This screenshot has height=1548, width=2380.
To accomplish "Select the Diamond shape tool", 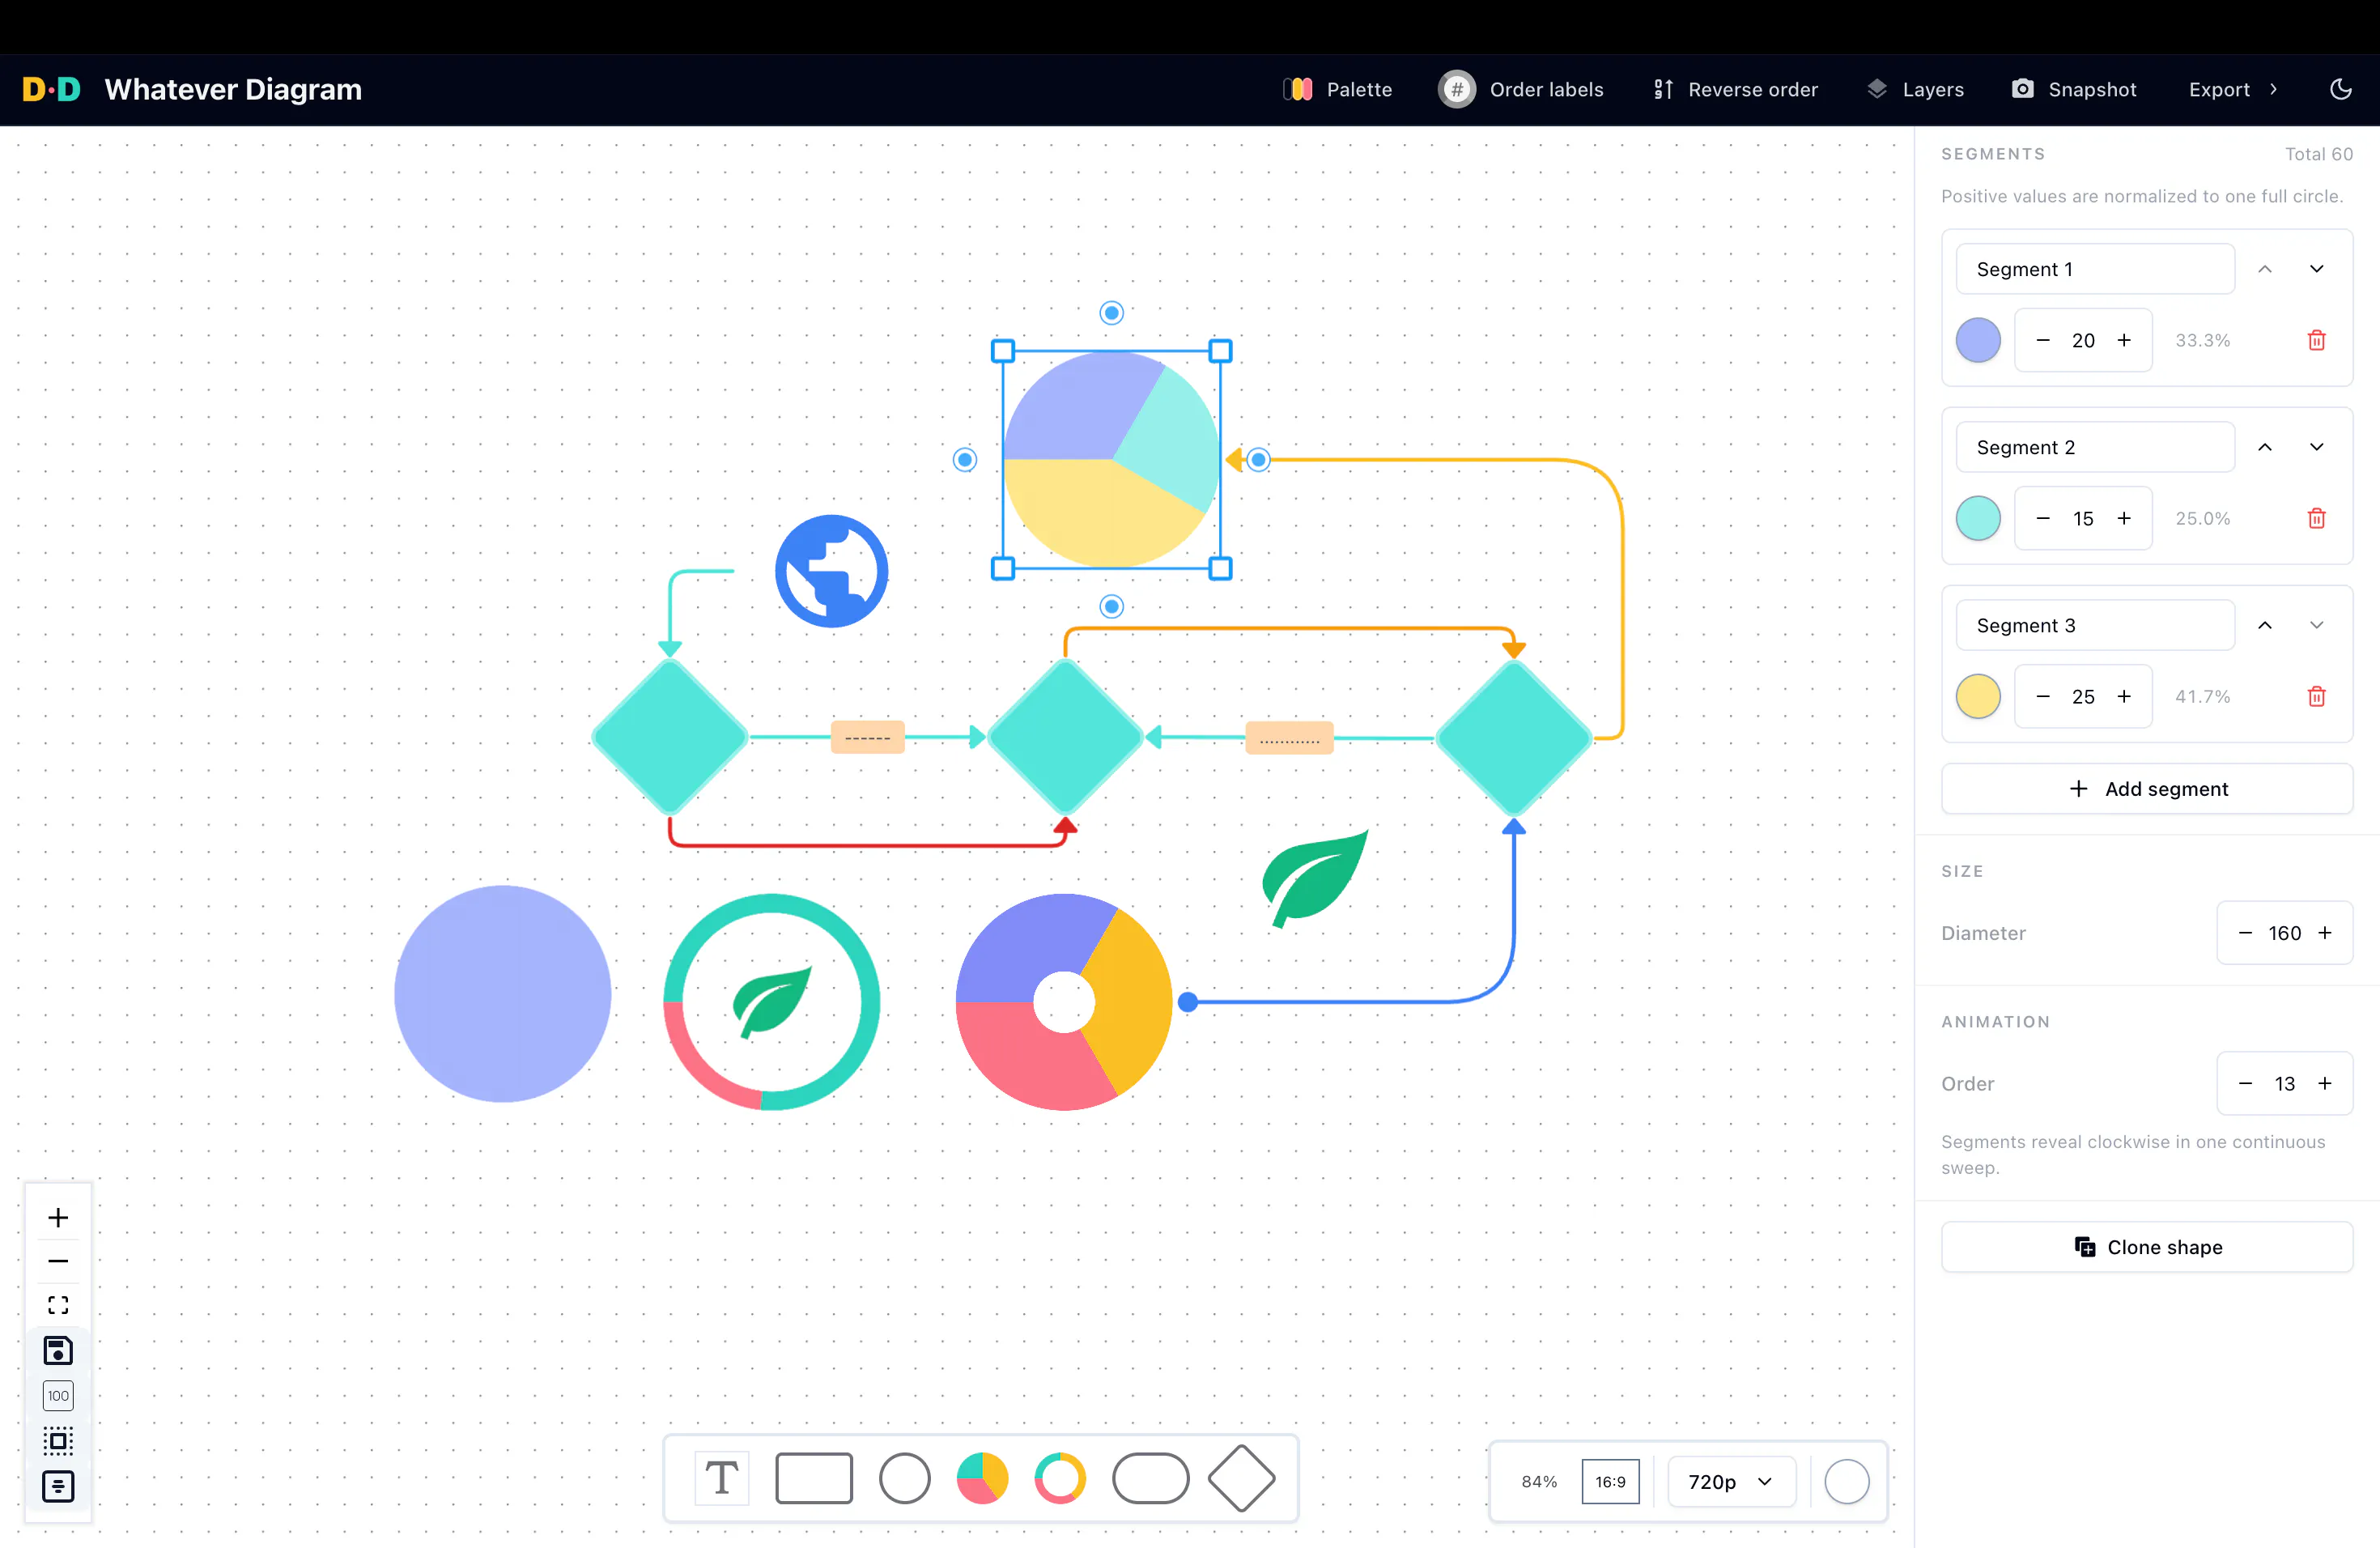I will coord(1241,1478).
